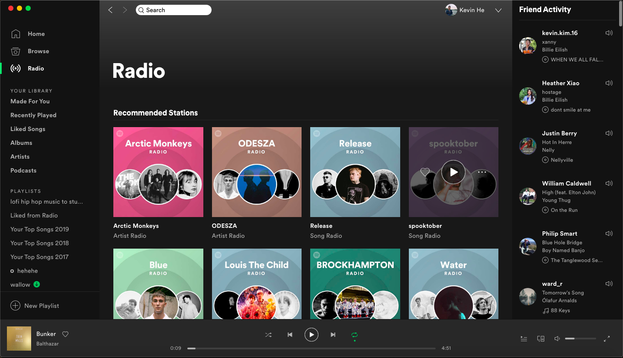
Task: Skip to the previous track
Action: coord(290,335)
